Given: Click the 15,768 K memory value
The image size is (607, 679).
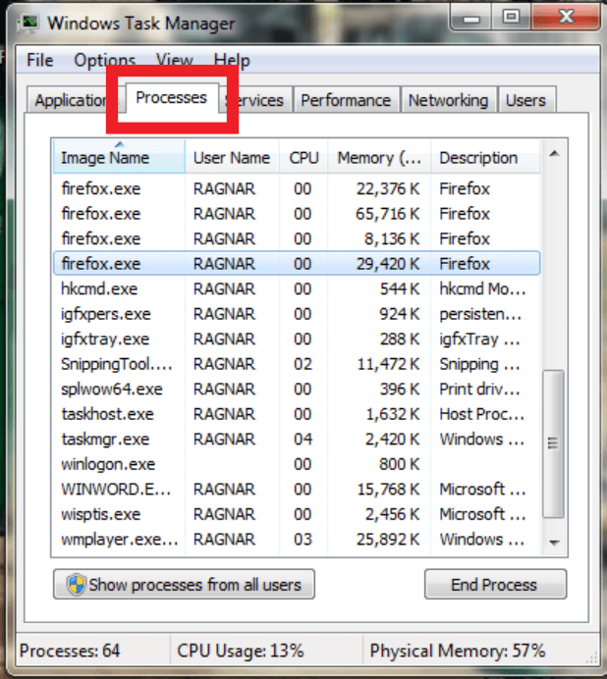Looking at the screenshot, I should [389, 490].
